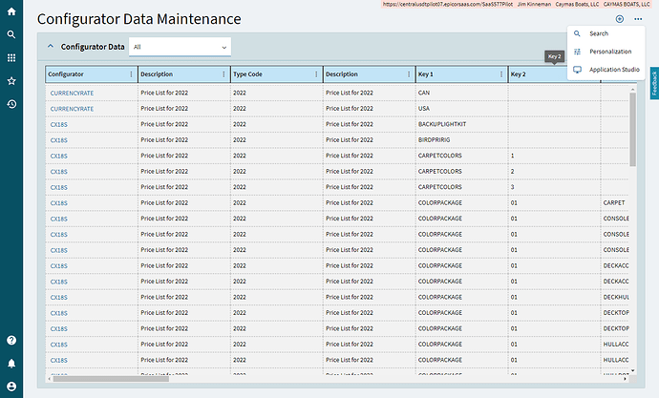
Task: Open CX18S link in CARPETCOLORS 1 row
Action: [59, 157]
